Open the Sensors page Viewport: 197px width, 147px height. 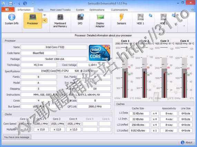(121, 20)
